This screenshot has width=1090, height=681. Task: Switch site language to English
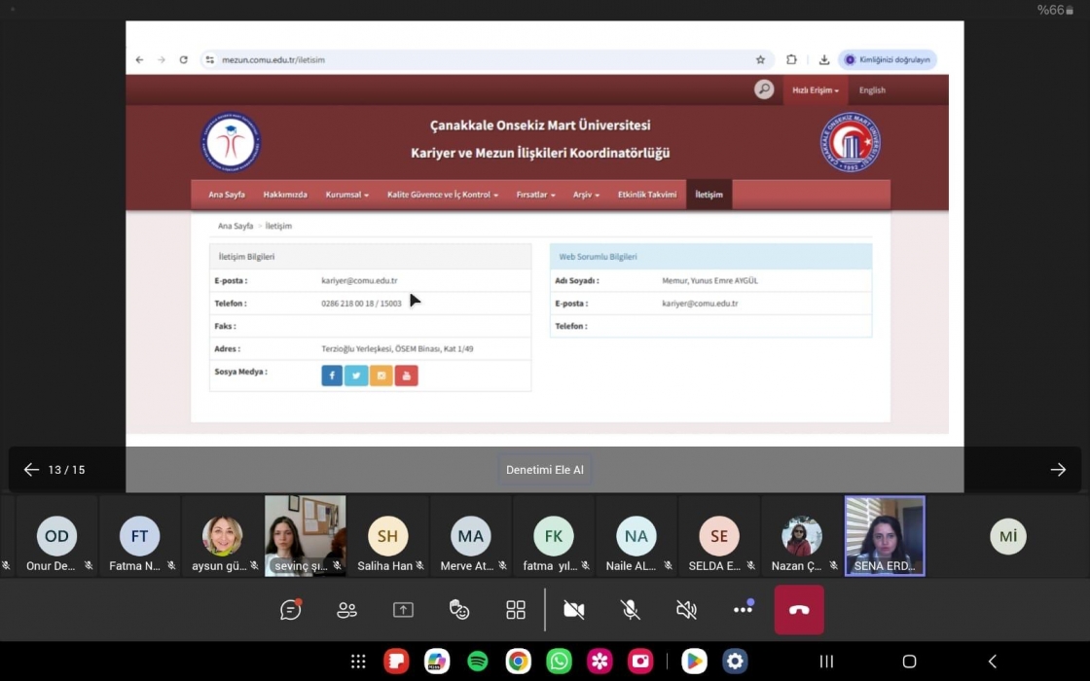click(x=872, y=90)
